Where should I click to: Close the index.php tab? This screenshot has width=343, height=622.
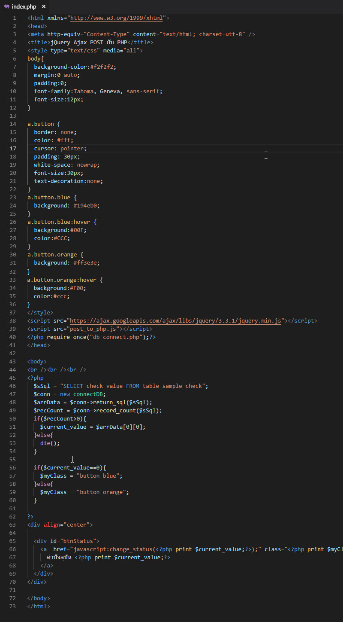coord(44,6)
